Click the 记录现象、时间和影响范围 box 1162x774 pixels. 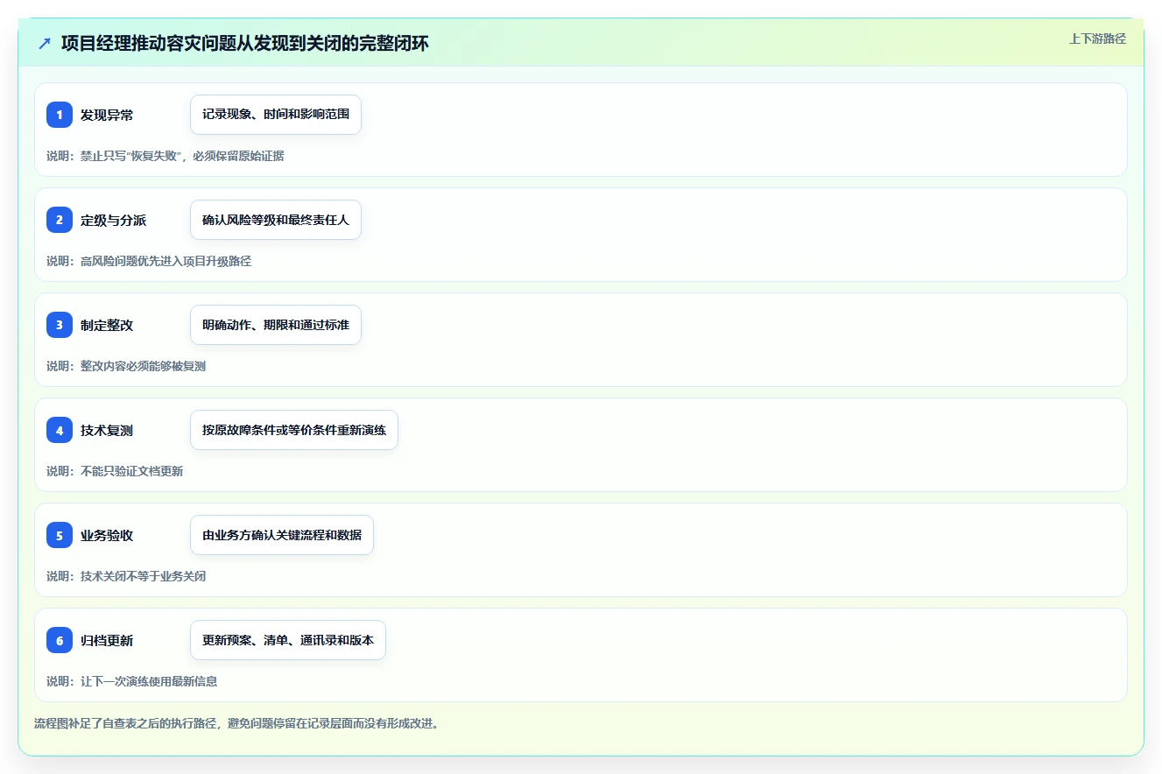click(x=276, y=115)
